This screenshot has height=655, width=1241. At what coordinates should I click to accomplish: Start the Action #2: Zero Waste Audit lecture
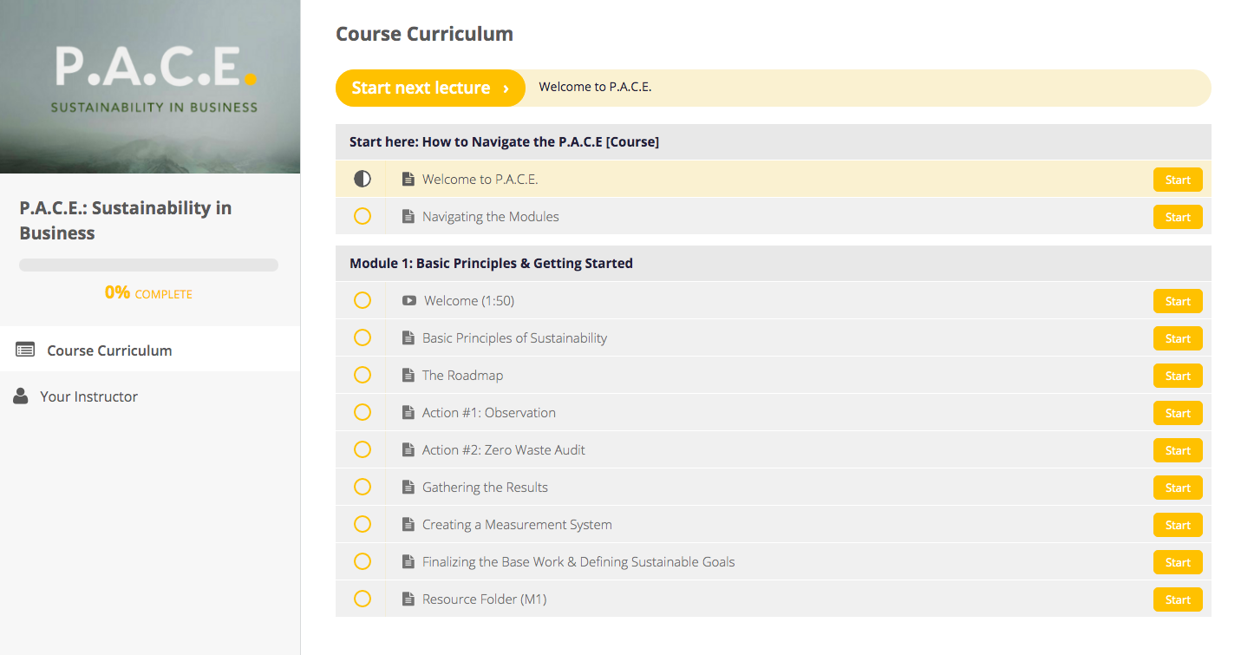tap(1178, 450)
